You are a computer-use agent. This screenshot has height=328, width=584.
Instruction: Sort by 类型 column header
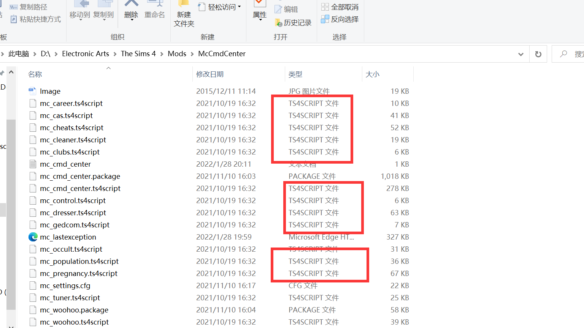295,74
